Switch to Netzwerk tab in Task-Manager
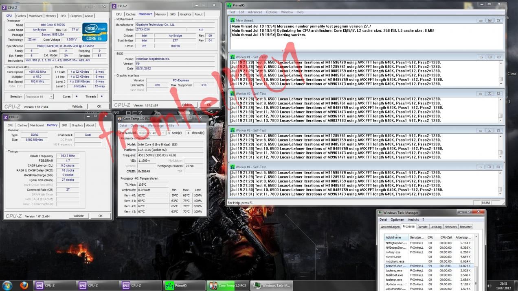This screenshot has height=291, width=518. tap(451, 227)
